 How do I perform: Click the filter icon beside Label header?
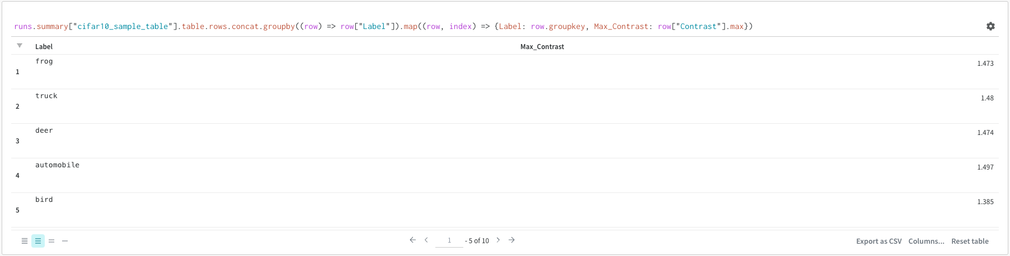click(x=20, y=46)
